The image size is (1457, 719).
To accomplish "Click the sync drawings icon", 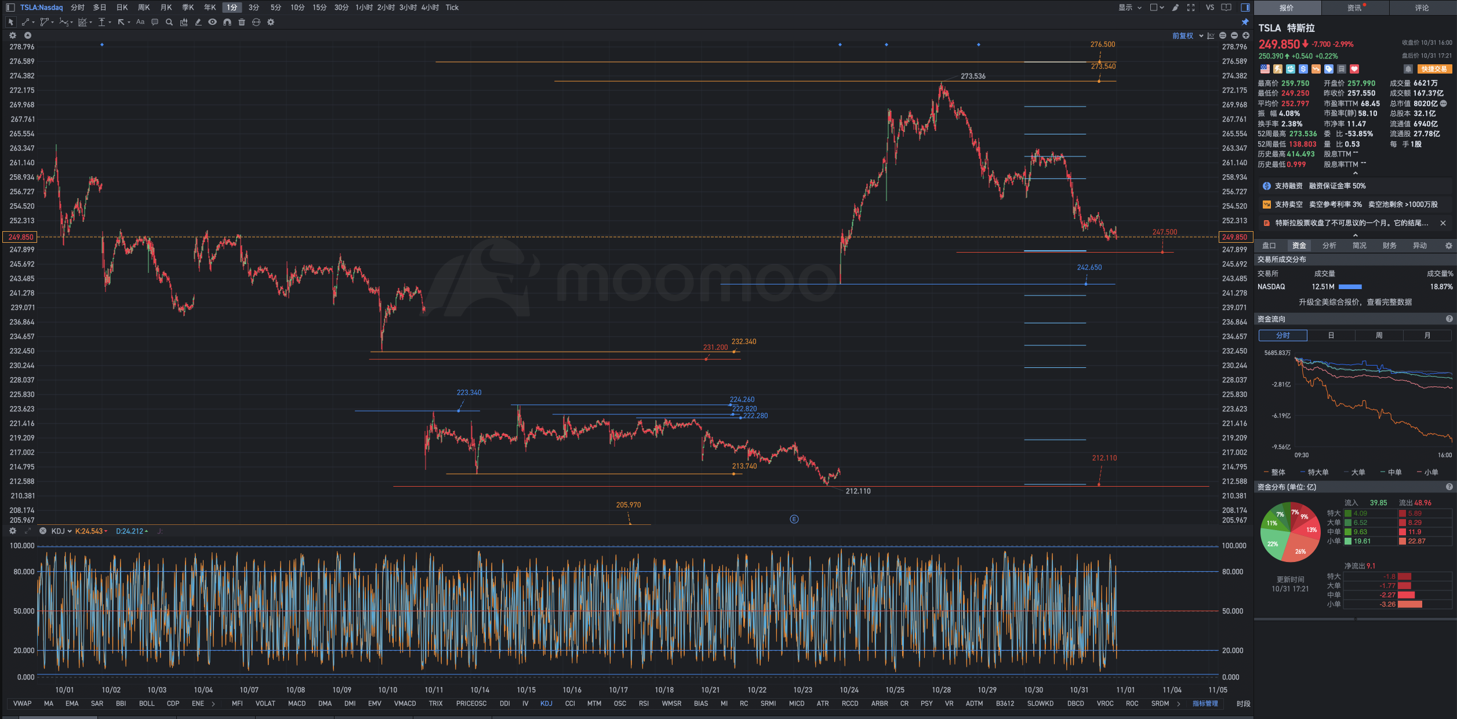I will tap(256, 22).
